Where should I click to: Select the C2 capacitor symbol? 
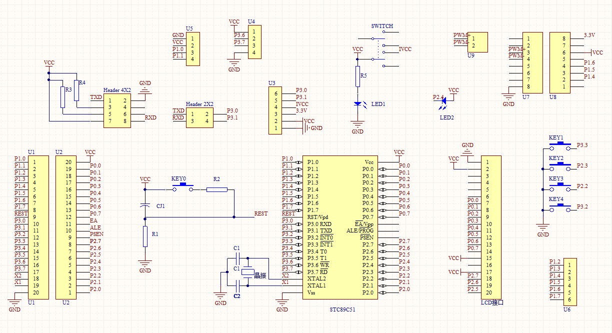pos(238,286)
